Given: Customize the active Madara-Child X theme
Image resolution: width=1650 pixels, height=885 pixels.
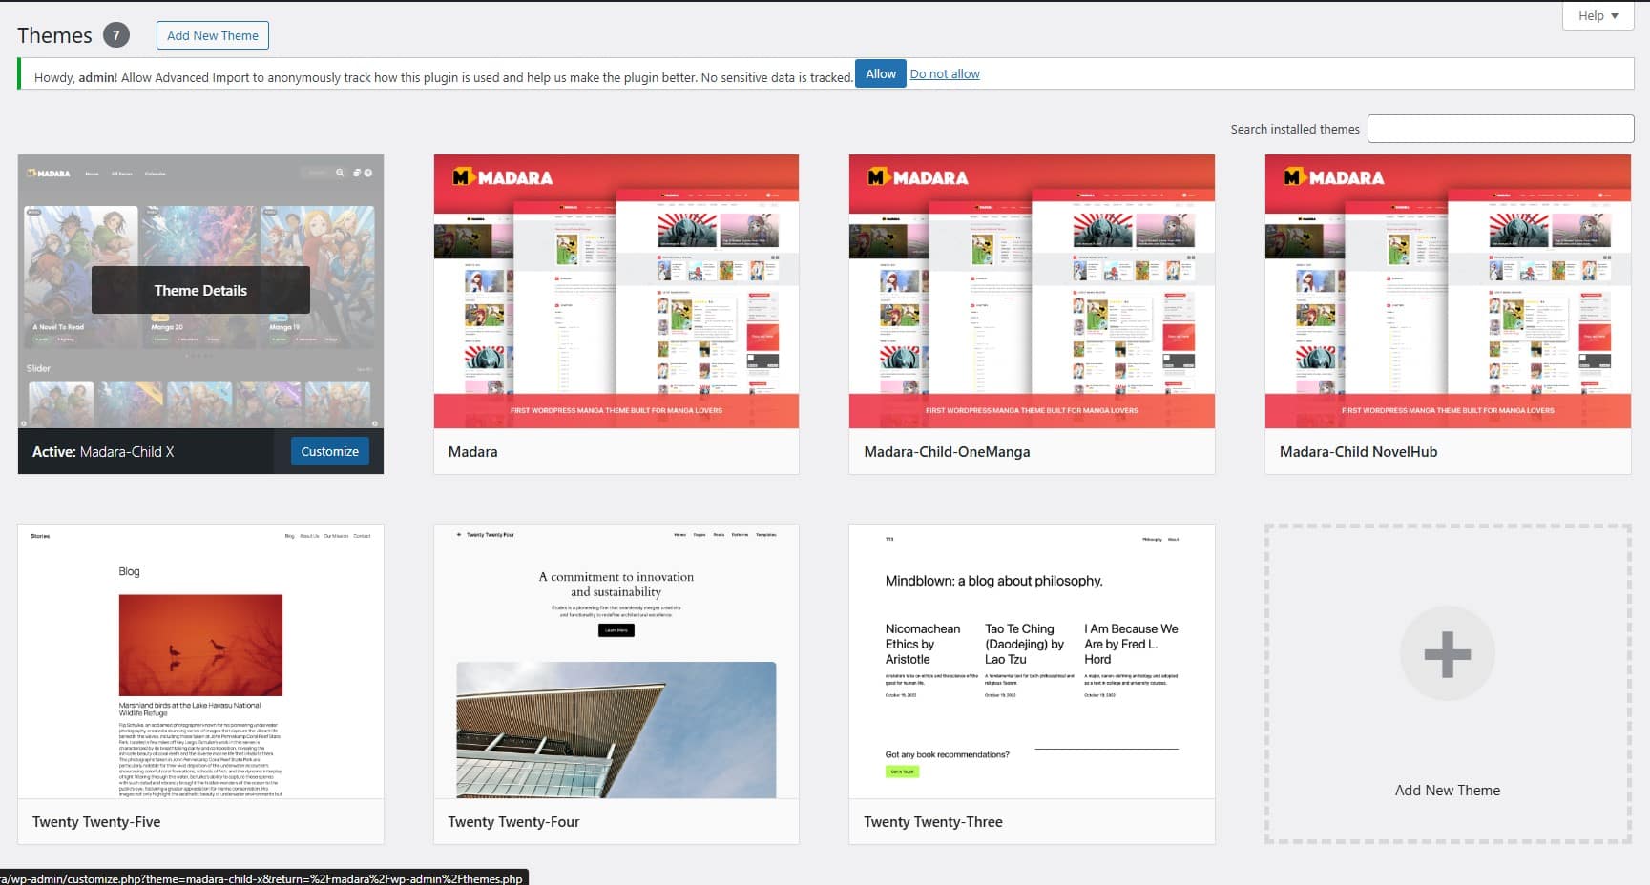Looking at the screenshot, I should click(329, 451).
